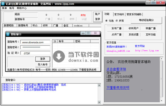Click the 登陆密码 input field
Screen dimensions: 166x106
35,47
